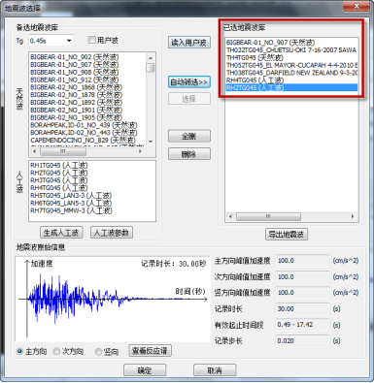Select RH5TG045_LAN3-3 artificial wave item

[x=71, y=196]
